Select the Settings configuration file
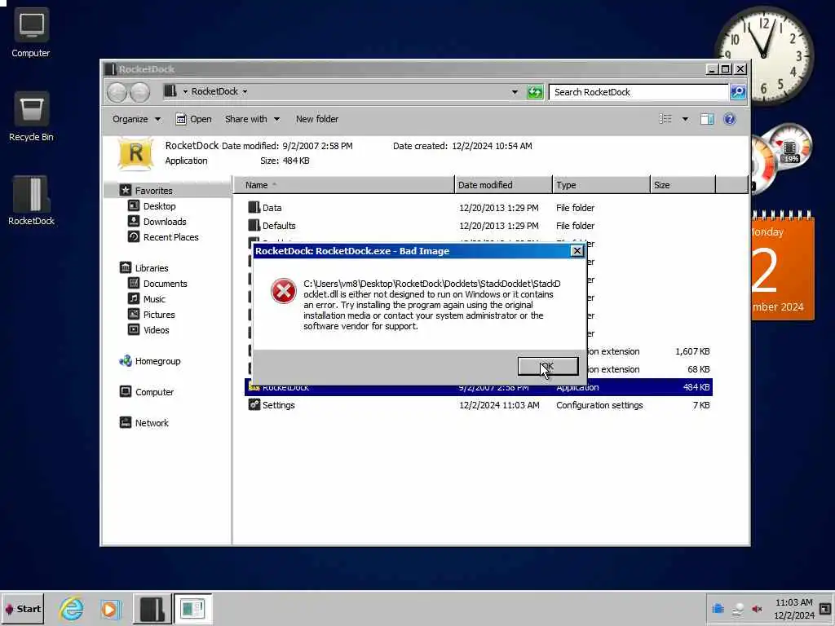Screen dimensions: 835x626 (478, 405)
